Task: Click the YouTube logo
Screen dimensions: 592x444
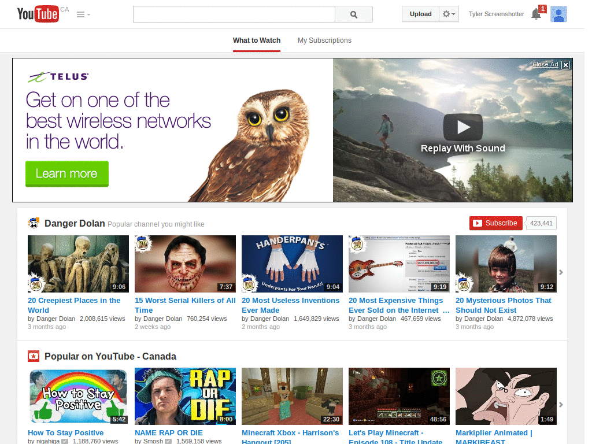Action: point(38,14)
